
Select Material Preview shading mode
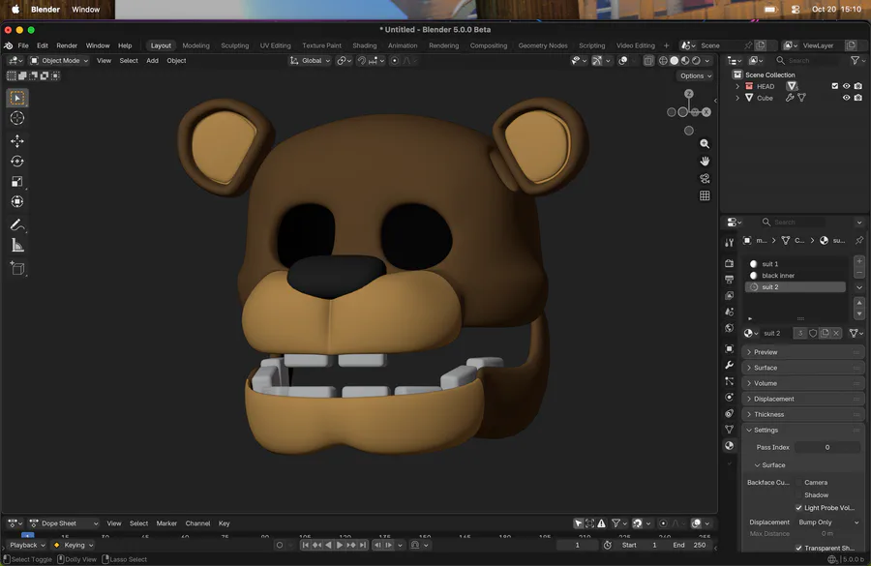point(685,61)
